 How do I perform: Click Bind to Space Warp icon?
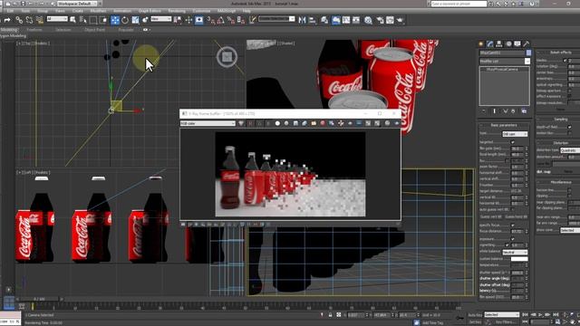coord(39,20)
